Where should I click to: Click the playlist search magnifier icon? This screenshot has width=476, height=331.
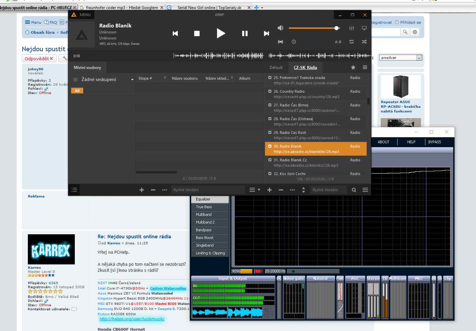[x=354, y=190]
